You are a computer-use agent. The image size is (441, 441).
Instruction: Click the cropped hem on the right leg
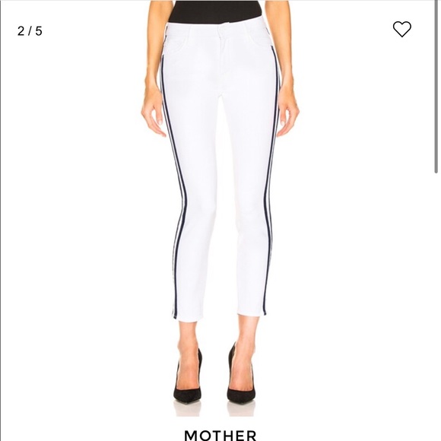tap(251, 313)
